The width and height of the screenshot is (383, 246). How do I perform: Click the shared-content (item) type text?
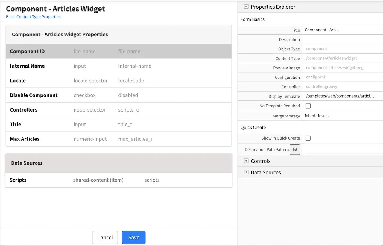(98, 180)
